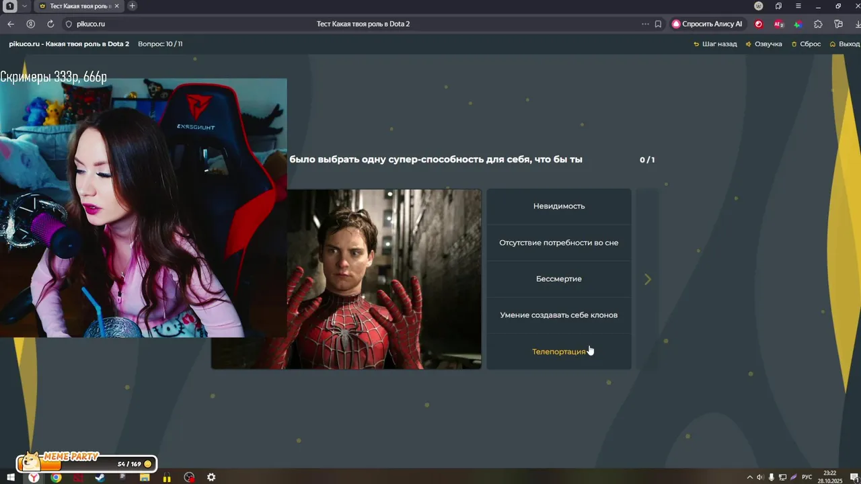
Task: Show hidden tray icons chevron
Action: coord(749,477)
